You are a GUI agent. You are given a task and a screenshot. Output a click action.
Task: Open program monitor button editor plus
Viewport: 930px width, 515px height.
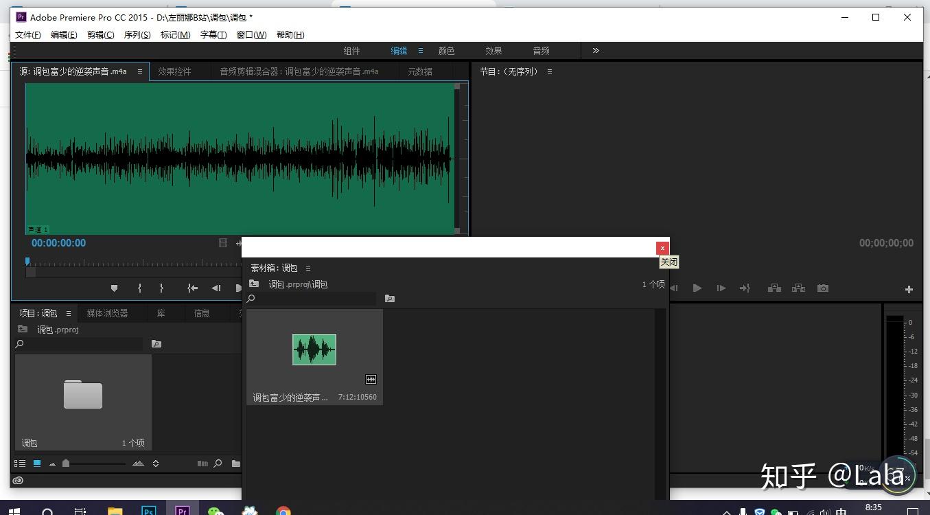pos(909,289)
